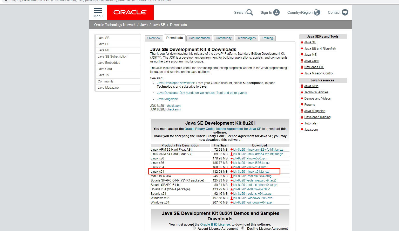
Task: Open Java Developer Newsletter link
Action: (x=175, y=83)
